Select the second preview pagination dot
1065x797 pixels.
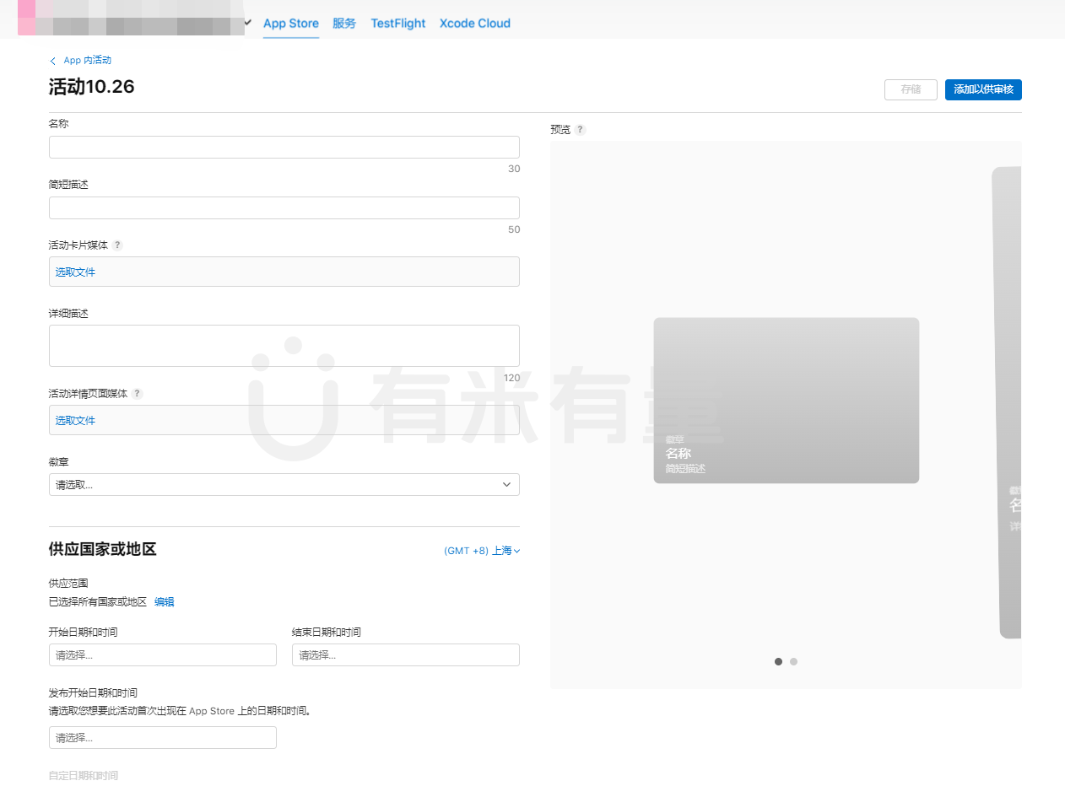793,661
